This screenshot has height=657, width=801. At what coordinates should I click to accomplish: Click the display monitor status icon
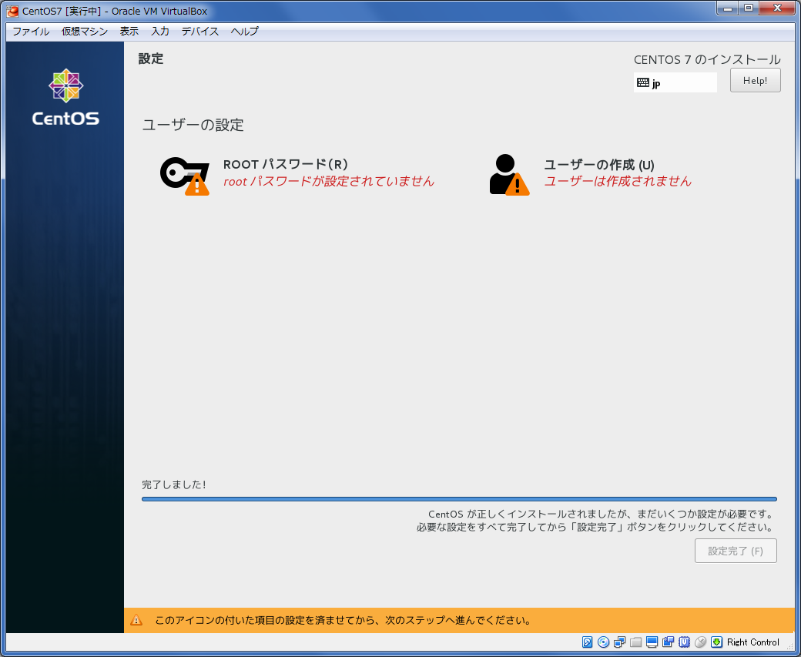pyautogui.click(x=652, y=642)
